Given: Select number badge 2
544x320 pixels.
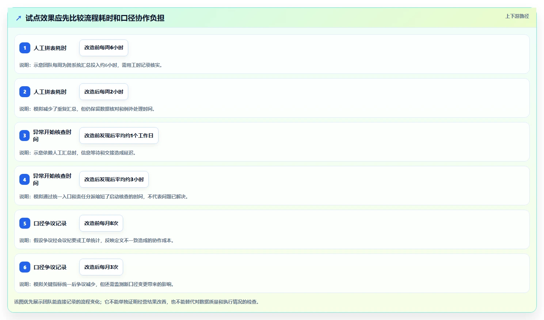Looking at the screenshot, I should (25, 92).
